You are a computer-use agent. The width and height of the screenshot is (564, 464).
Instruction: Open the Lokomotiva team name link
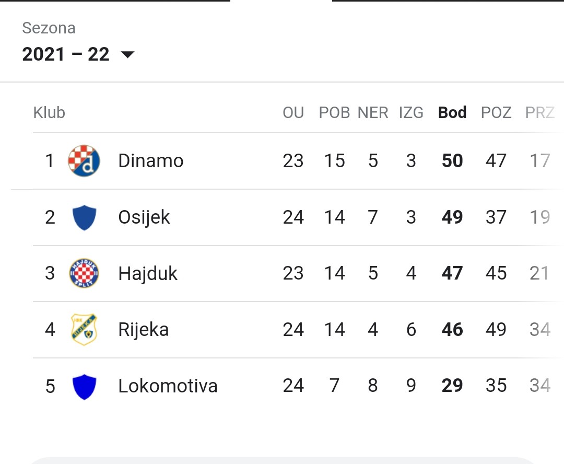(168, 386)
